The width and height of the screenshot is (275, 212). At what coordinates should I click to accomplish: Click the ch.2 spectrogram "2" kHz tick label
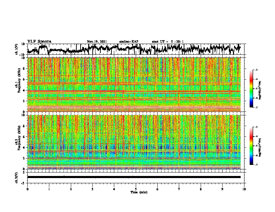point(24,158)
